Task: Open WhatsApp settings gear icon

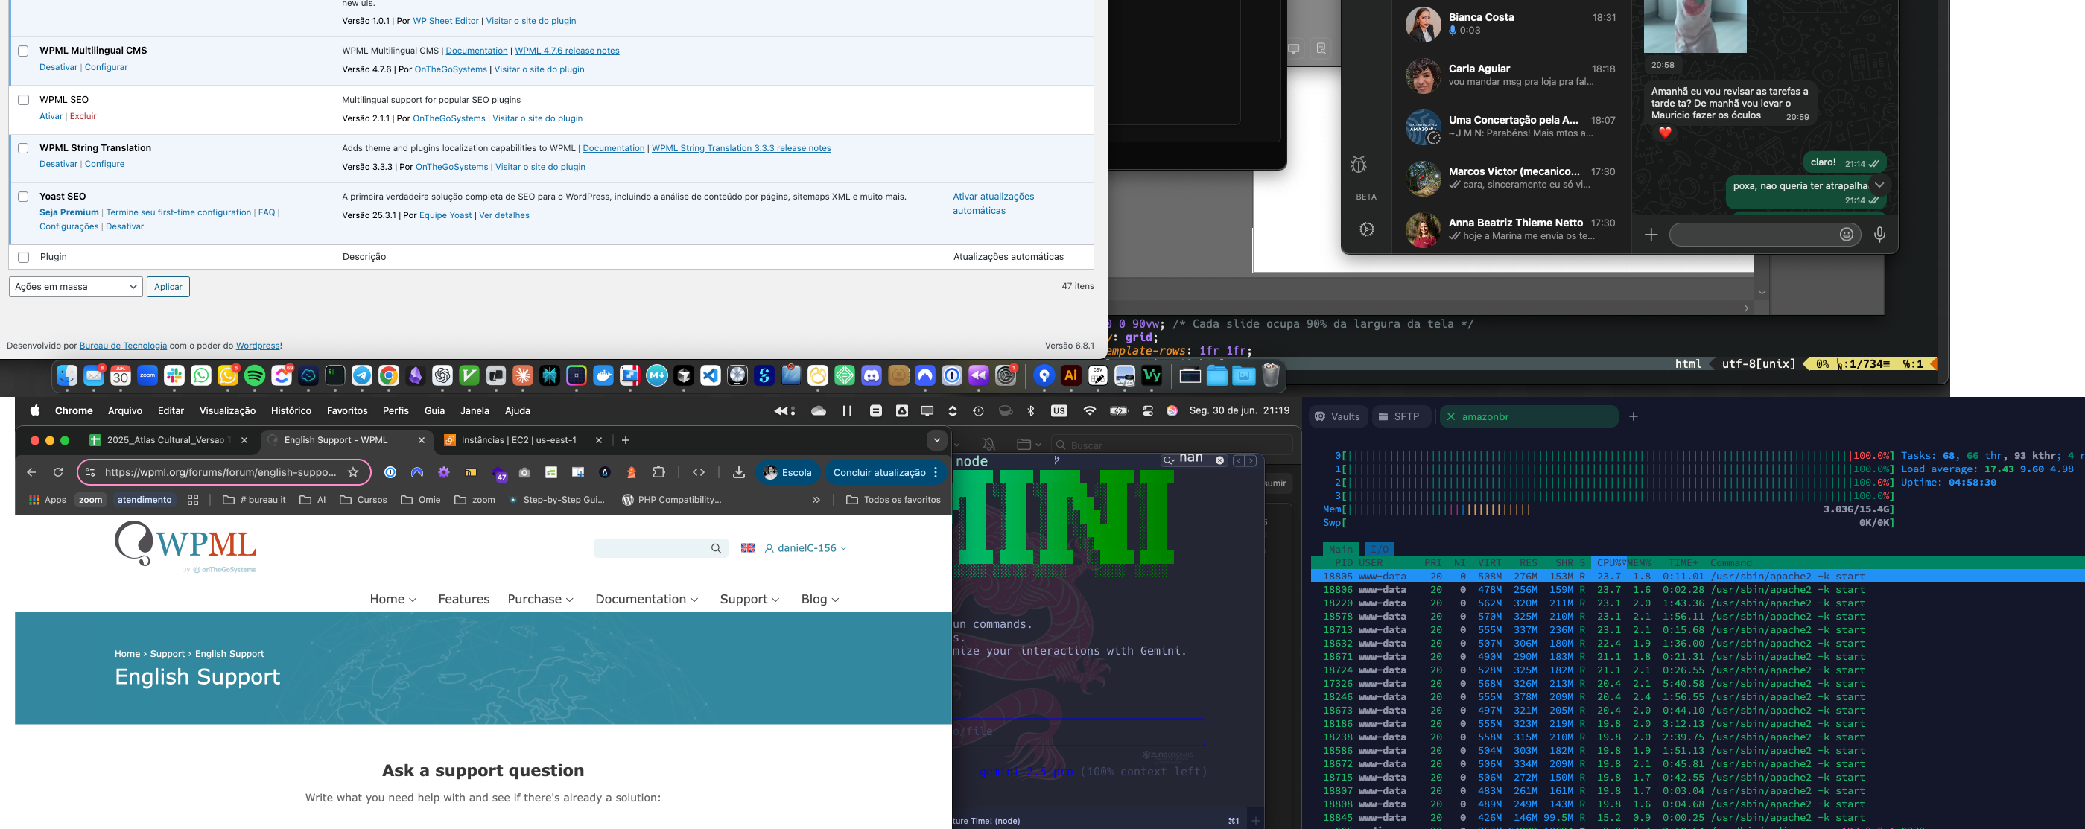Action: point(1367,229)
